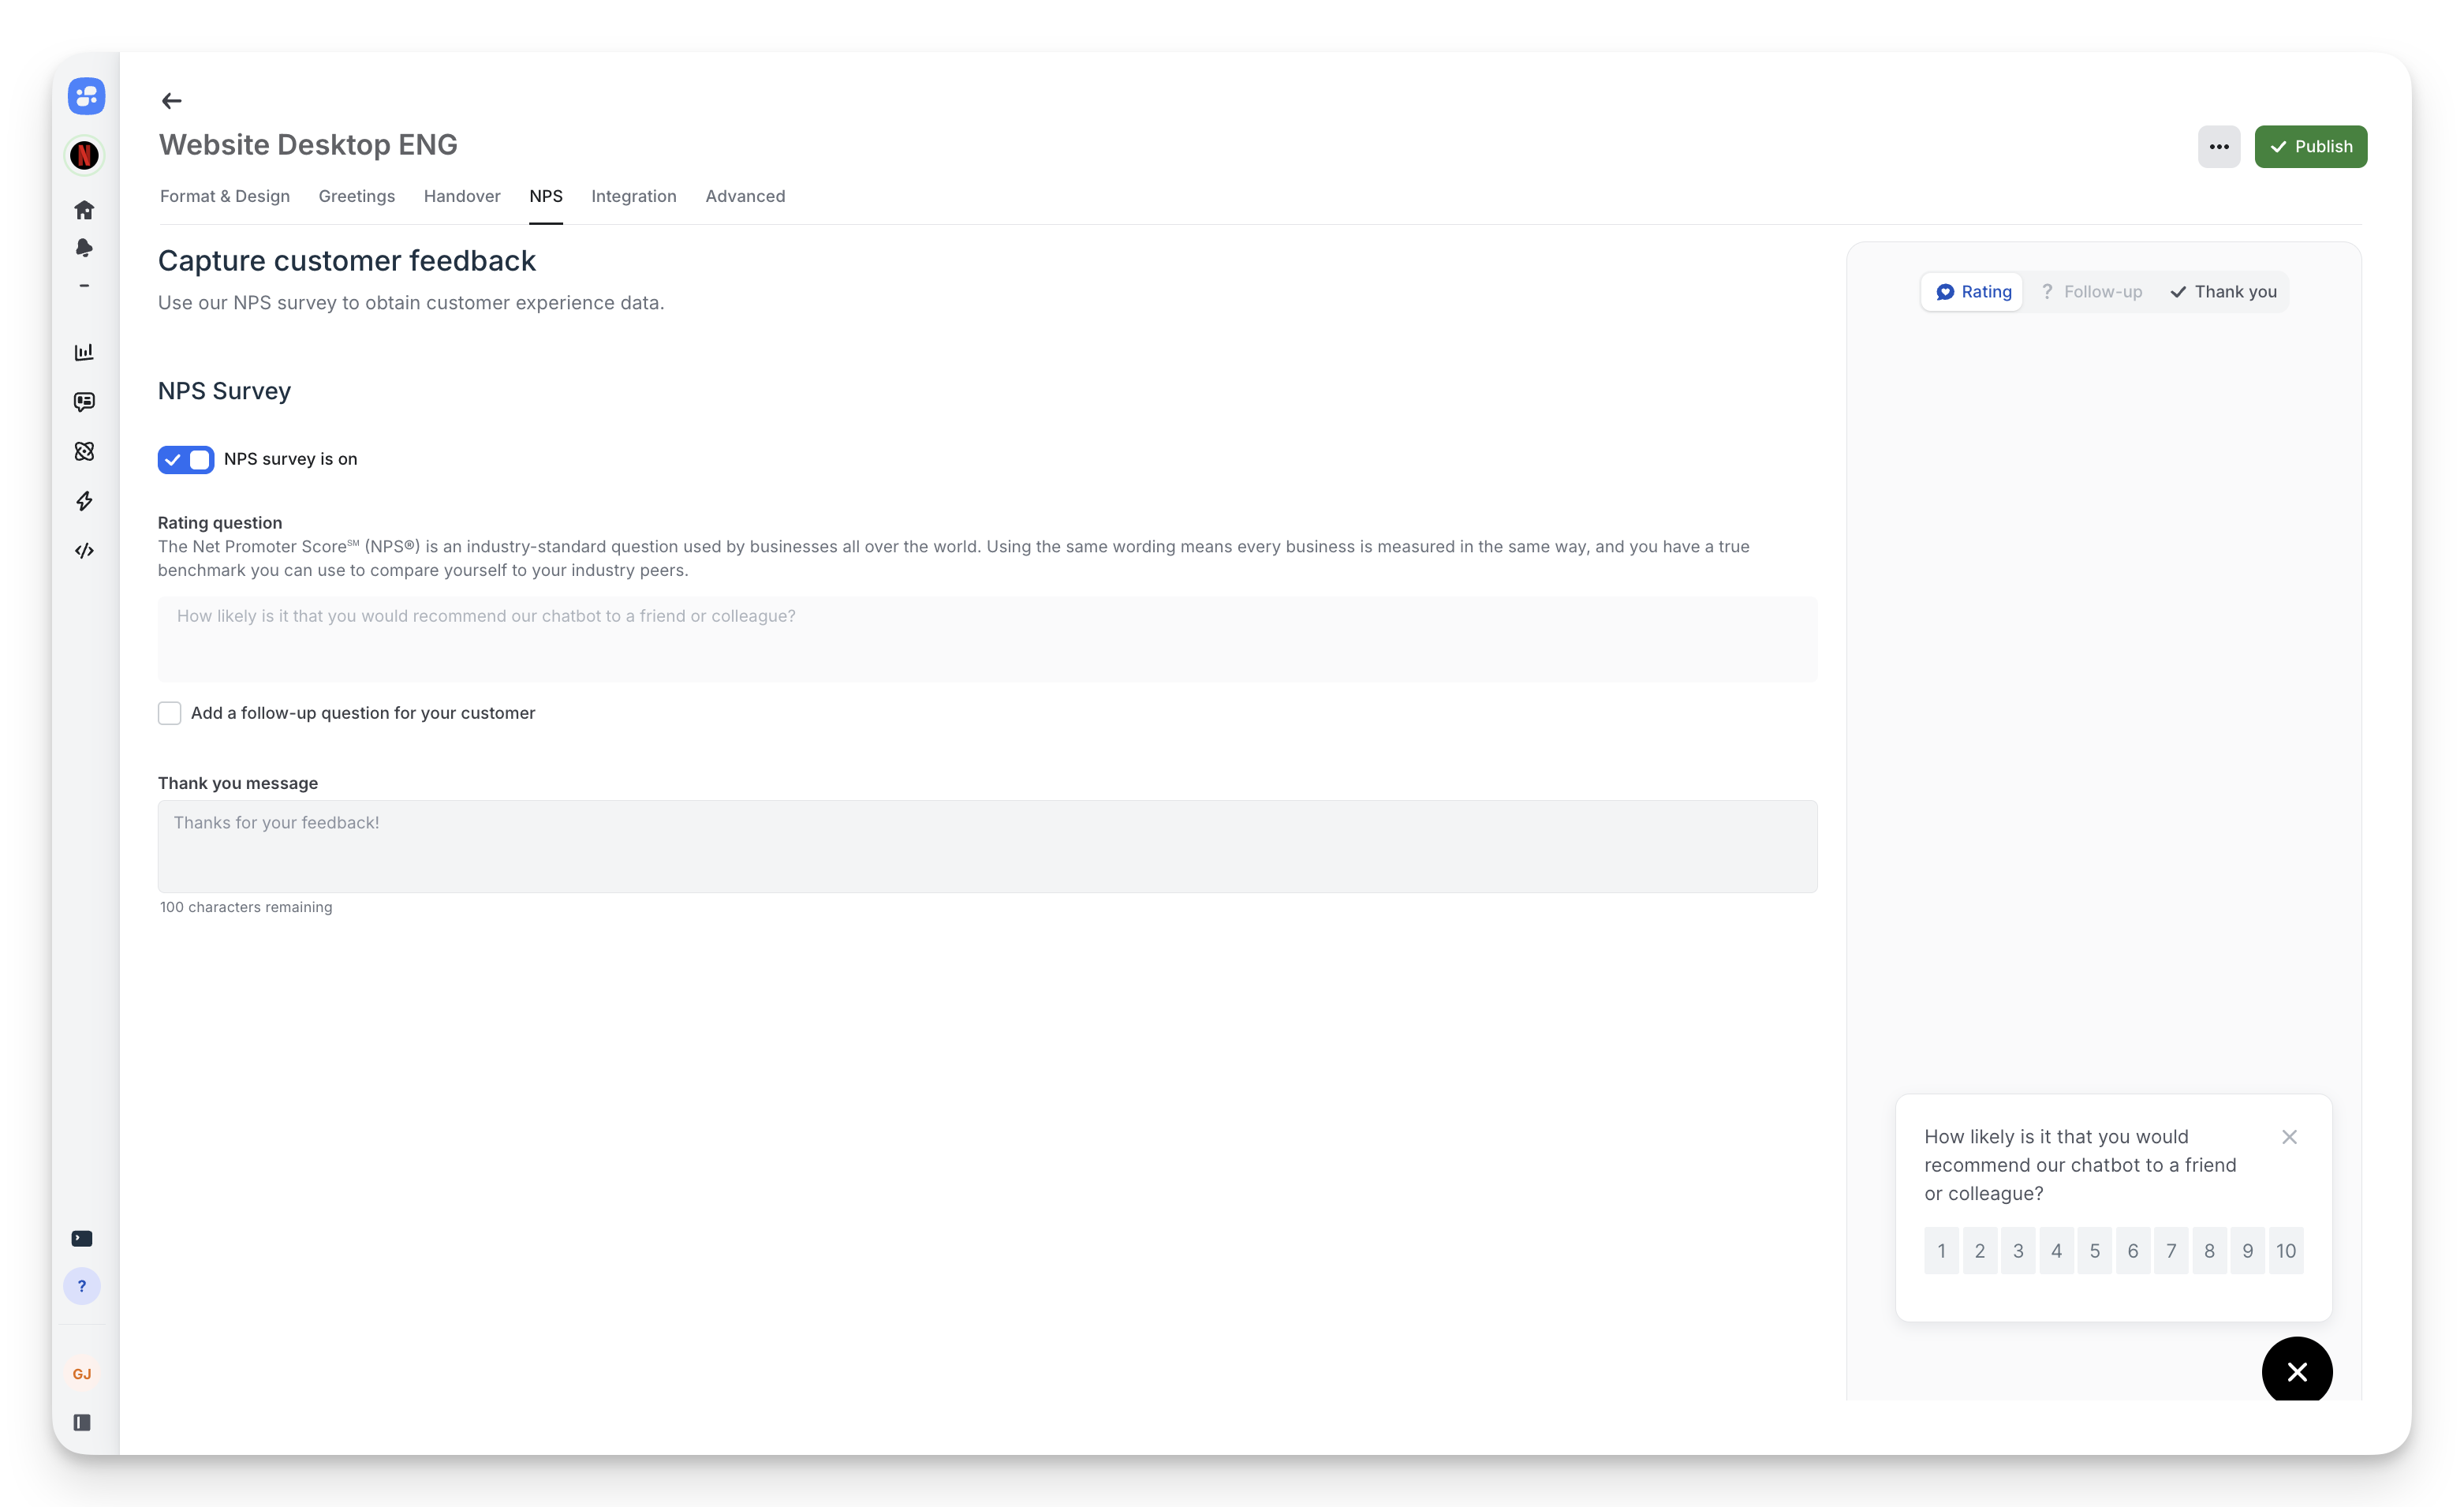
Task: Click the rocket notification sidebar icon
Action: (x=84, y=247)
